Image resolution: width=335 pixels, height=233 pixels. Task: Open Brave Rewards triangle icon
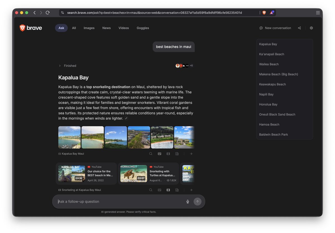coord(272,13)
